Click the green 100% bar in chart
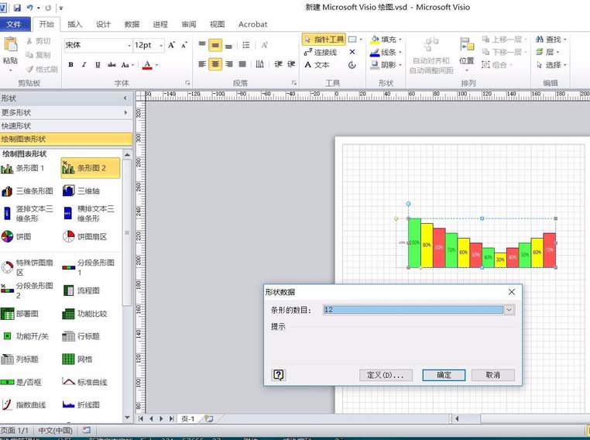The image size is (590, 440). (x=415, y=242)
